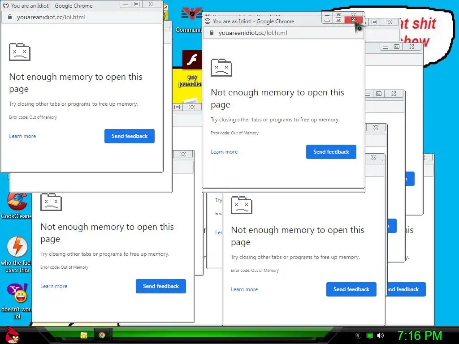Click Send feedback in the top-left window
Screen dimensions: 459x344
(x=130, y=136)
